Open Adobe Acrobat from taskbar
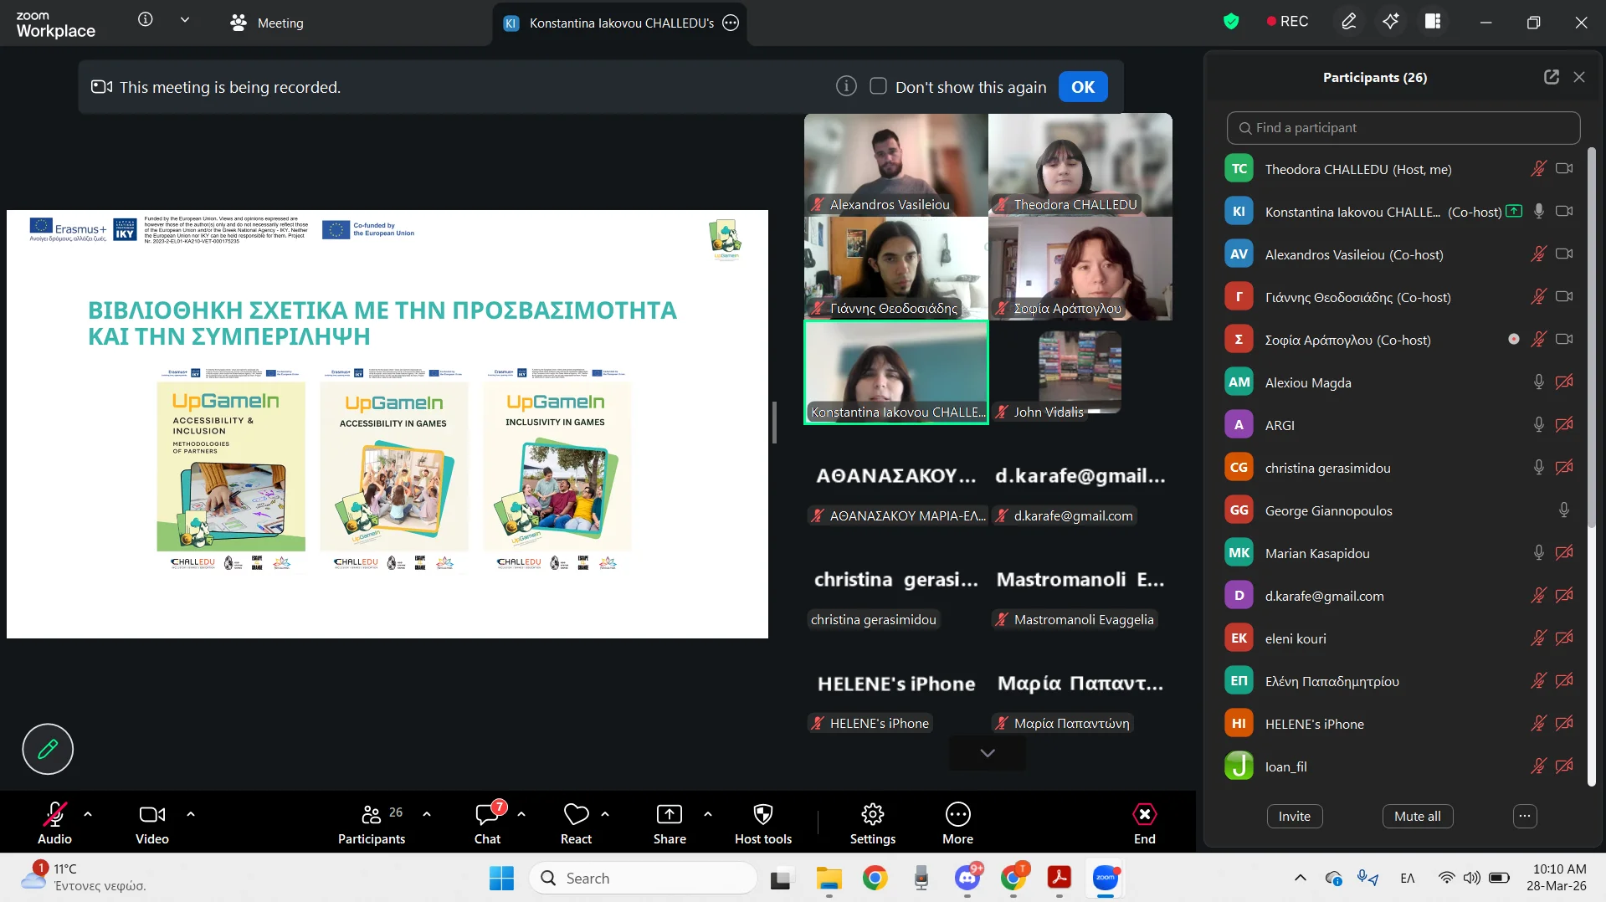The width and height of the screenshot is (1606, 902). pyautogui.click(x=1059, y=878)
